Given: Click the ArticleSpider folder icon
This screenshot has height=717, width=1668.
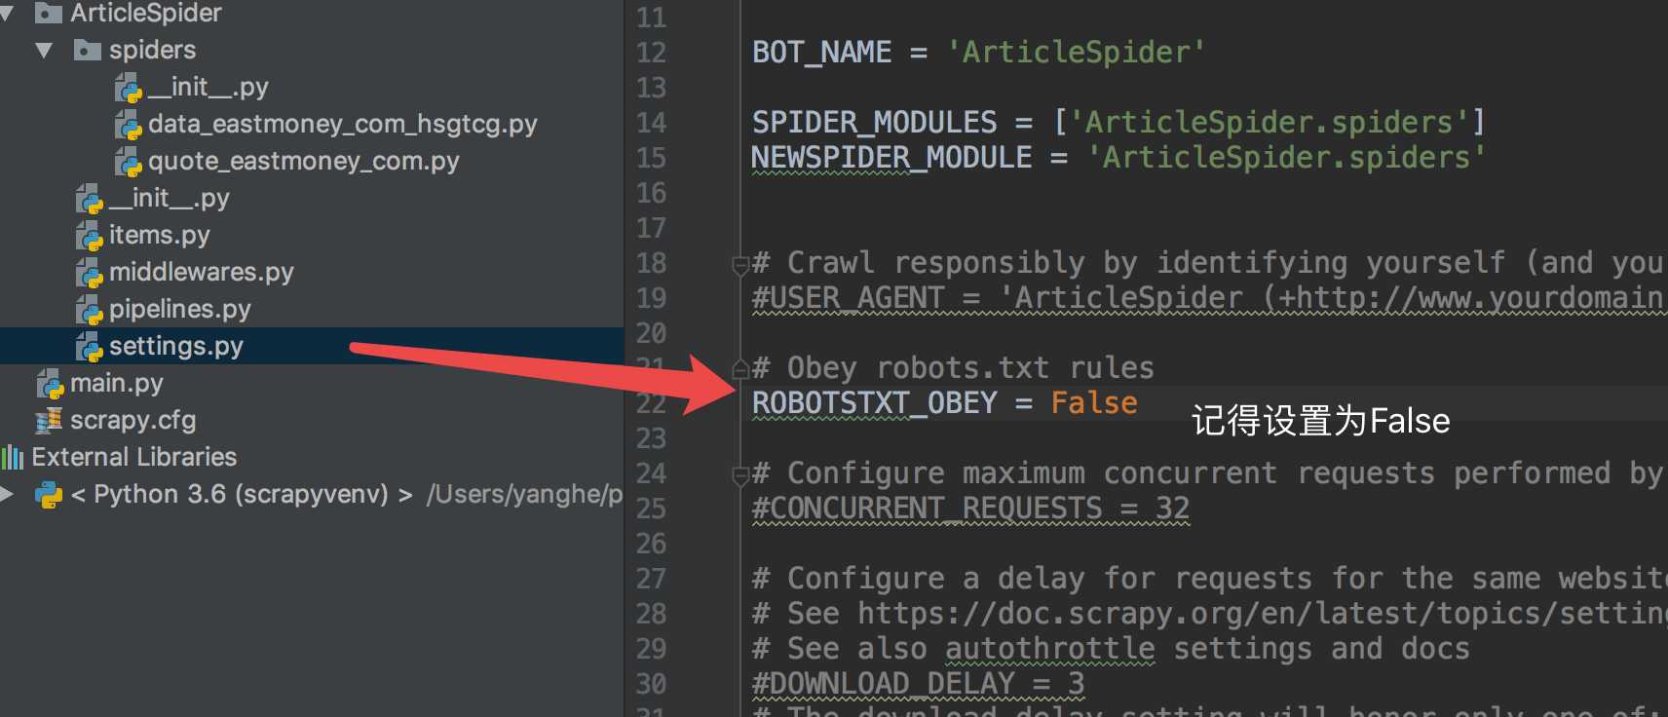Looking at the screenshot, I should click(x=49, y=13).
